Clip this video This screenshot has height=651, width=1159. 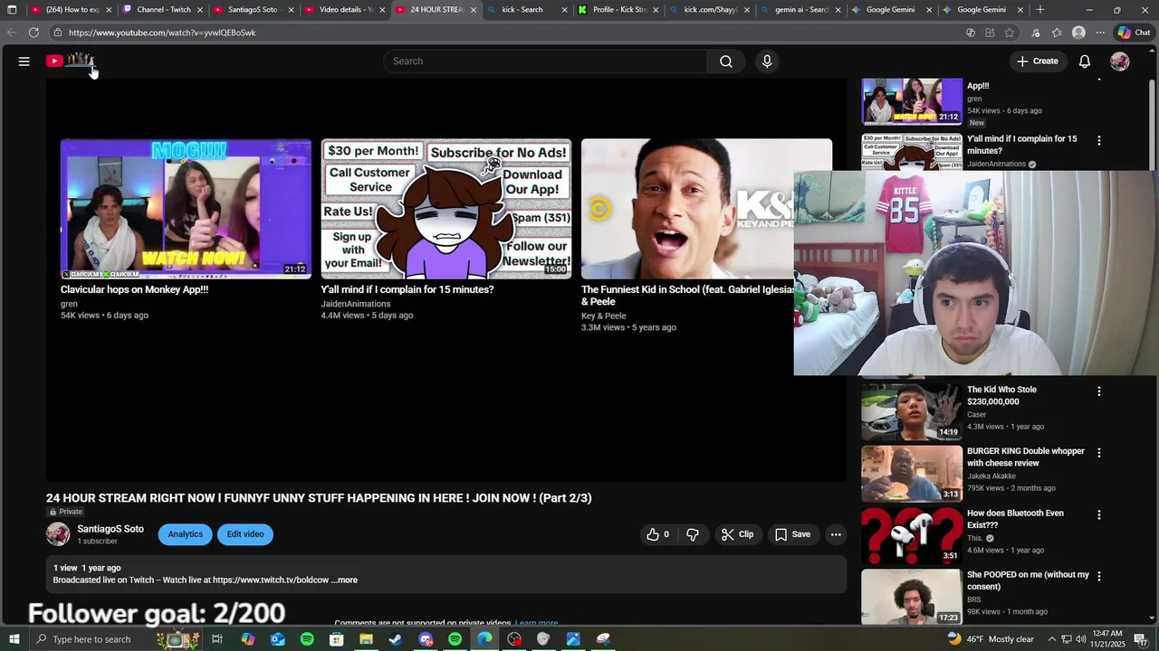[737, 534]
